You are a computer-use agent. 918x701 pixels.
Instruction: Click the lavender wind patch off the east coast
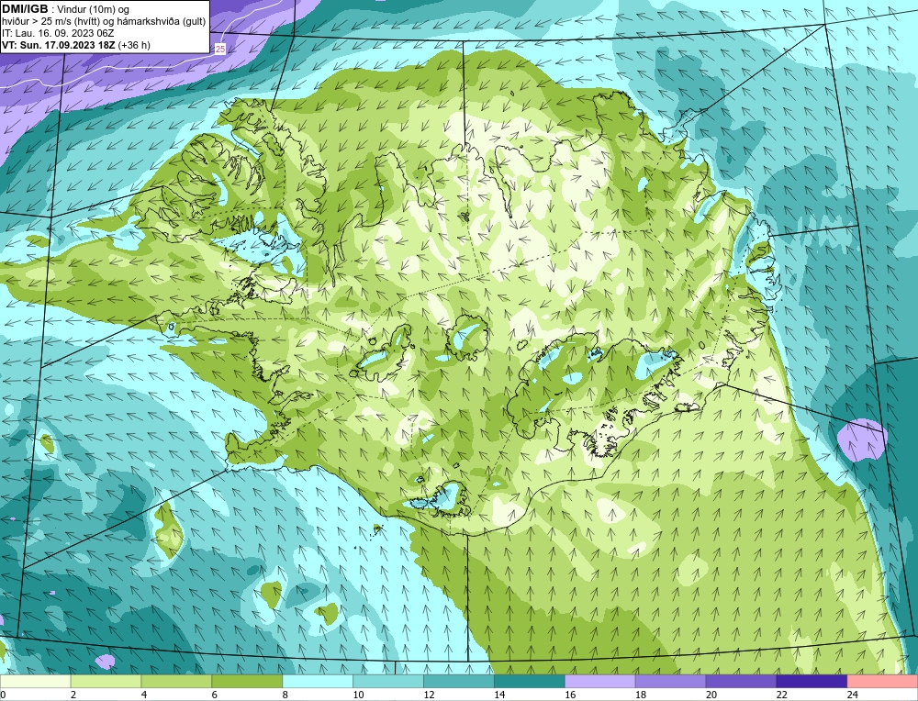[x=862, y=440]
